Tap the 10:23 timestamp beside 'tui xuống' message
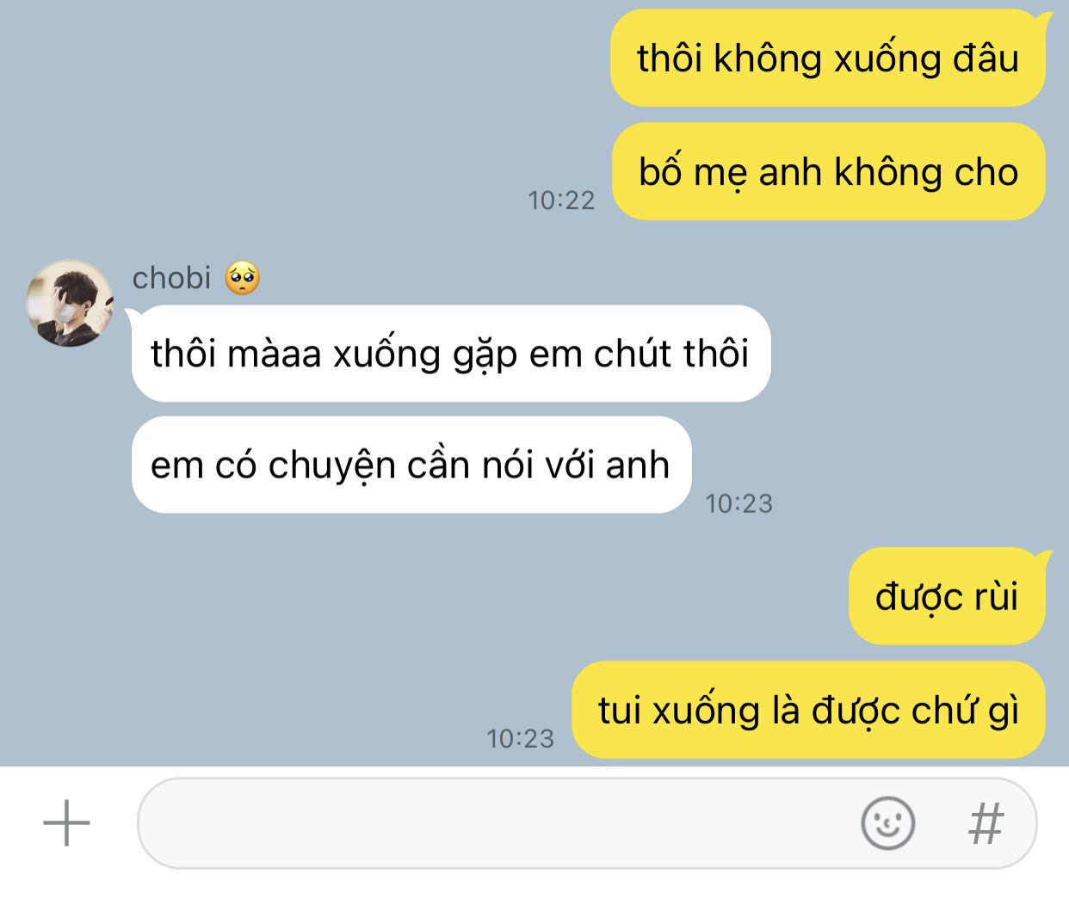1069x899 pixels. [520, 738]
